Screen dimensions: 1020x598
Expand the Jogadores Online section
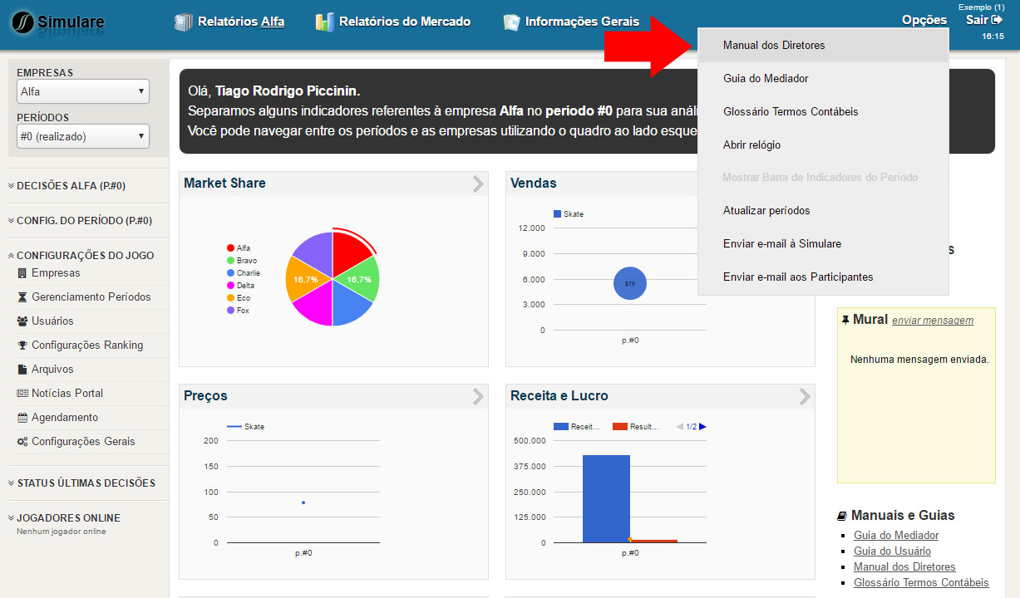63,518
